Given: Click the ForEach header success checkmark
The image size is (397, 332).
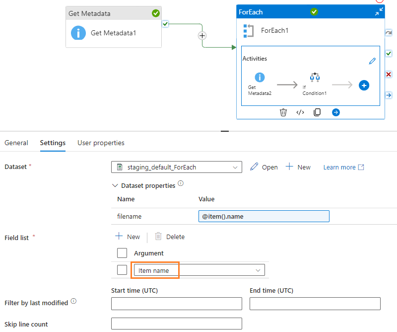Looking at the screenshot, I should point(314,11).
